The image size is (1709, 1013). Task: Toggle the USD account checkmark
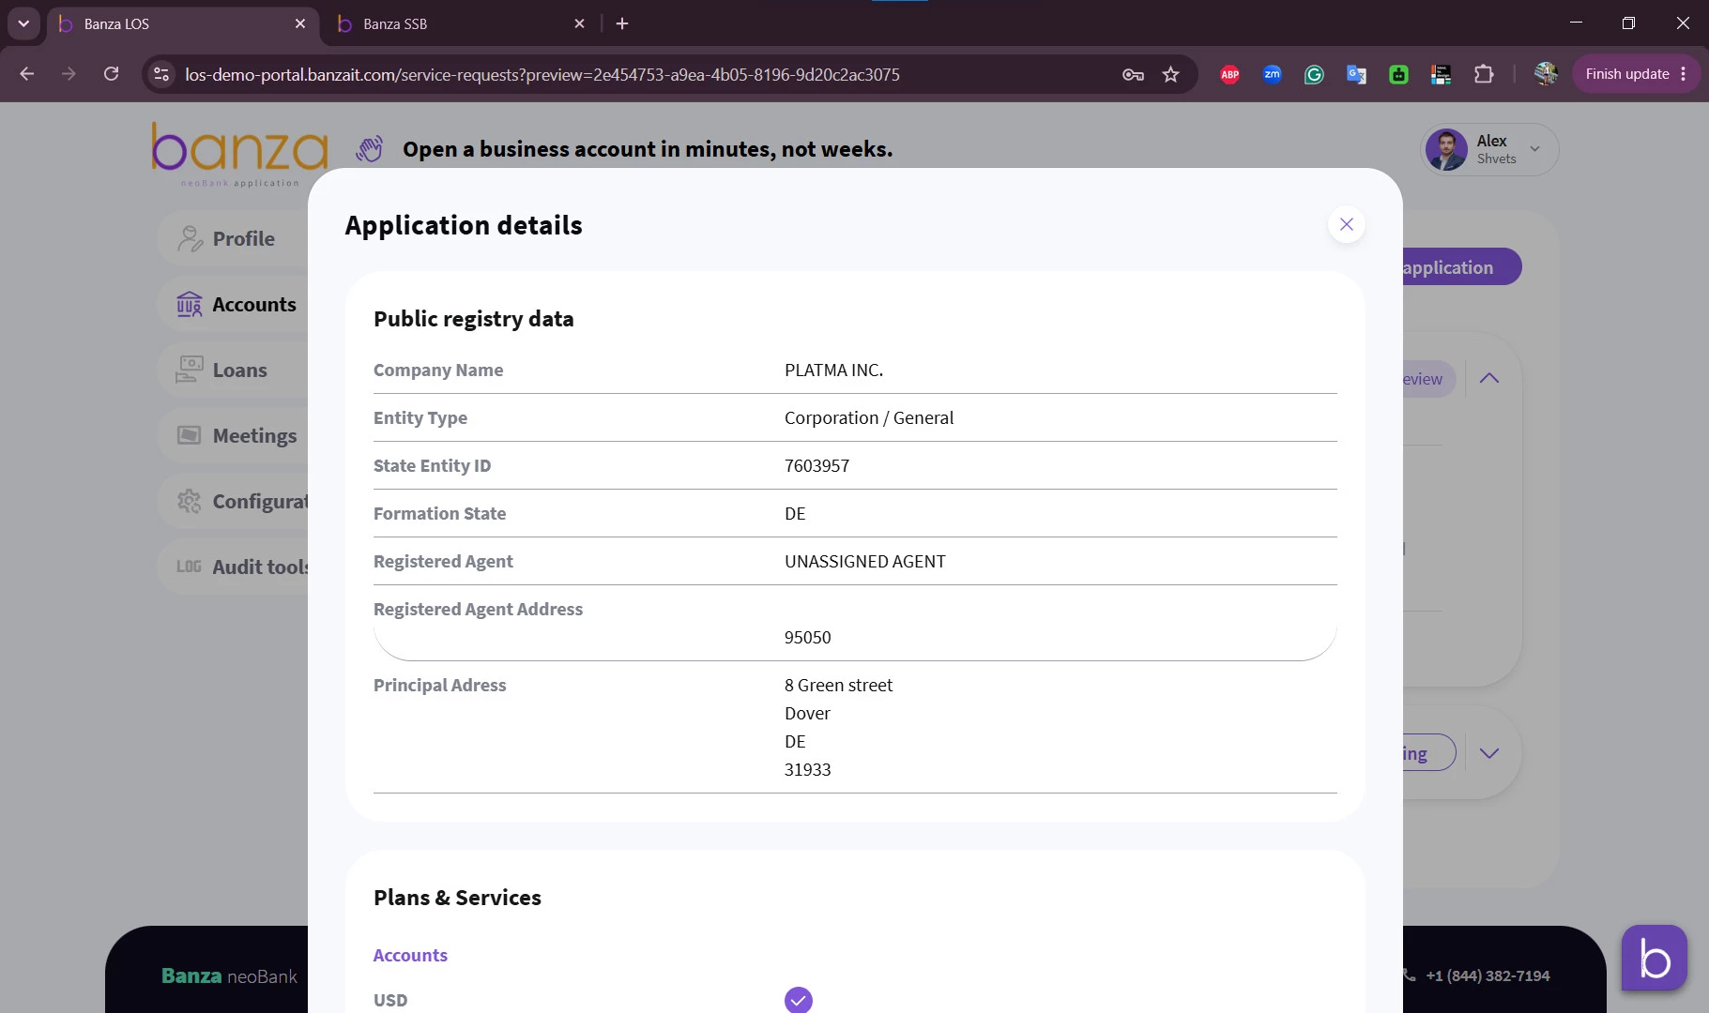point(798,1000)
